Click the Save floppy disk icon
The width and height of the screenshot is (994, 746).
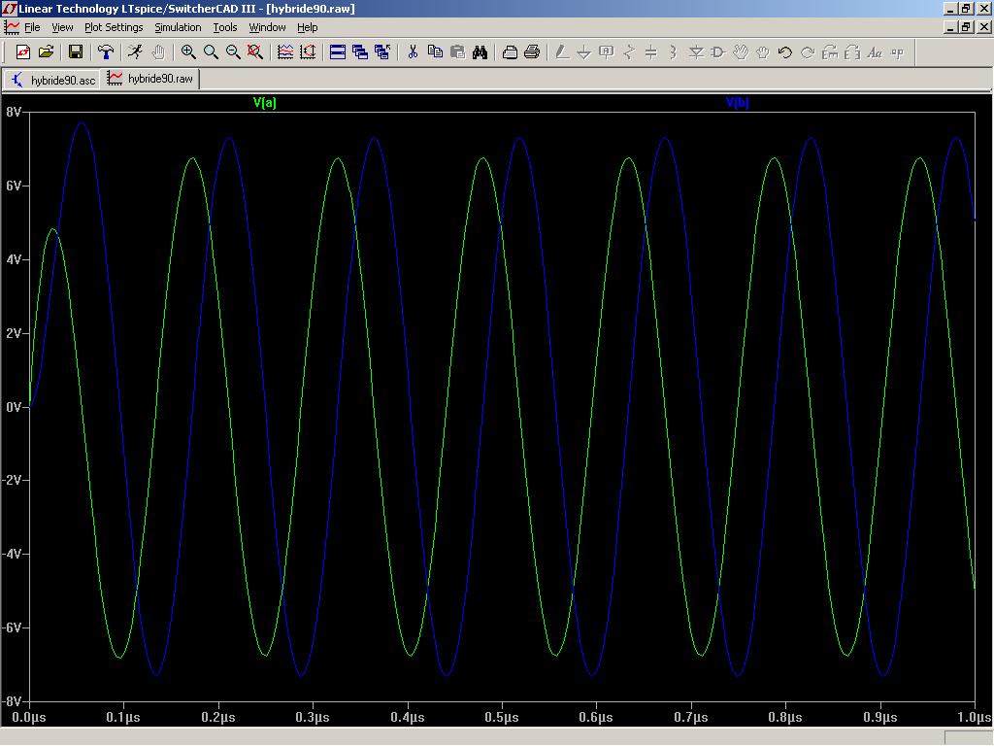coord(76,52)
